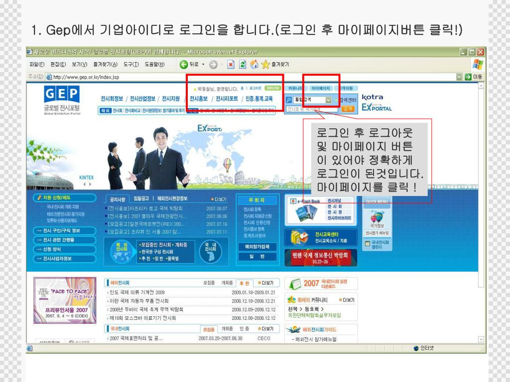The height and width of the screenshot is (382, 510).
Task: Click the IE Forward arrow button
Action: [x=213, y=65]
